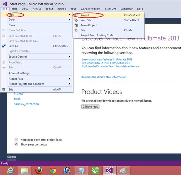Expand Recent Projects and Solutions arrow
This screenshot has width=181, height=175.
[70, 84]
